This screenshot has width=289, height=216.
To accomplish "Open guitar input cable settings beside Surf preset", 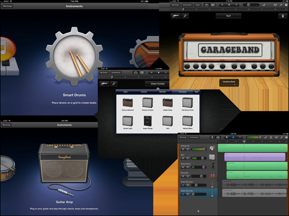I will point(176,16).
